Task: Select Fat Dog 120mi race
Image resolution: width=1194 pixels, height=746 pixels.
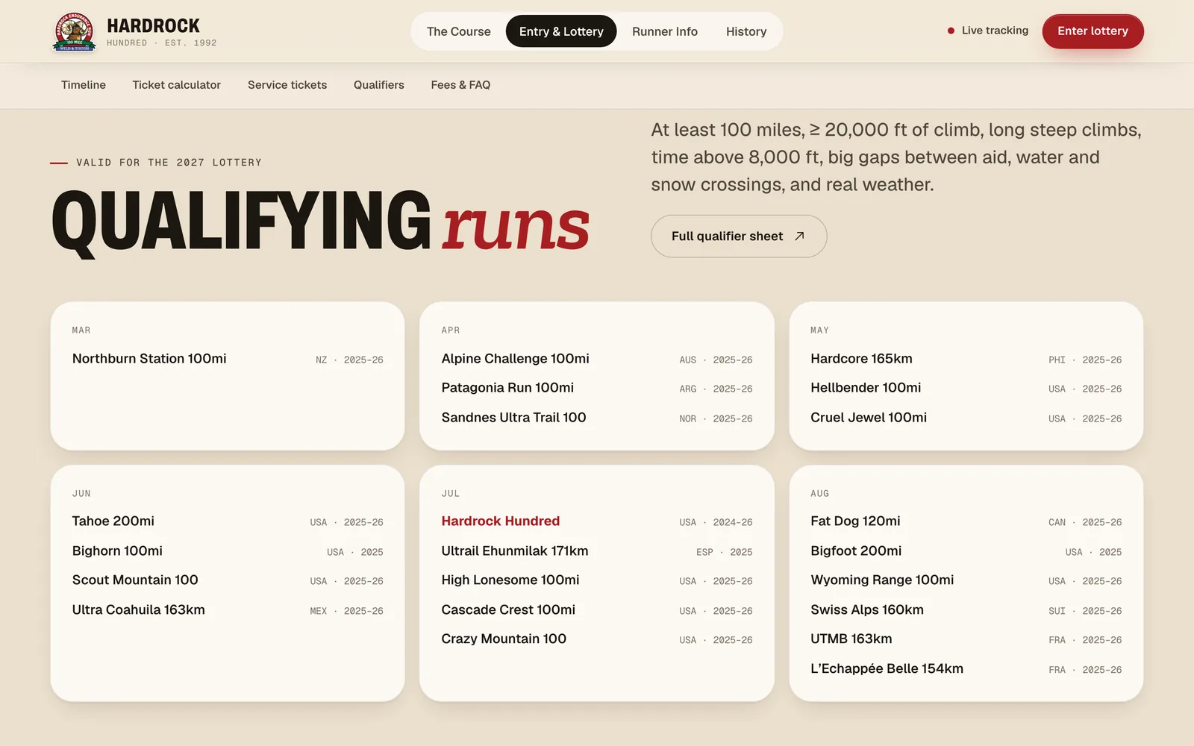Action: coord(966,521)
